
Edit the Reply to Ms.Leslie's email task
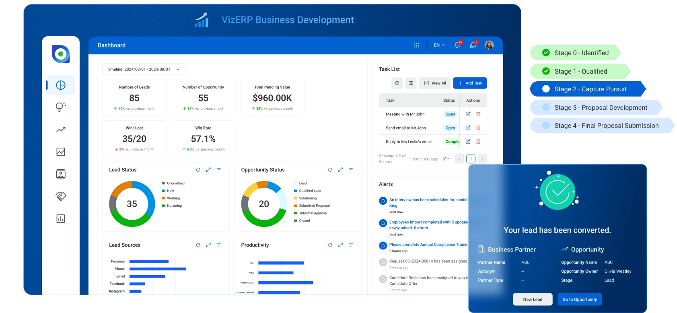pyautogui.click(x=468, y=142)
